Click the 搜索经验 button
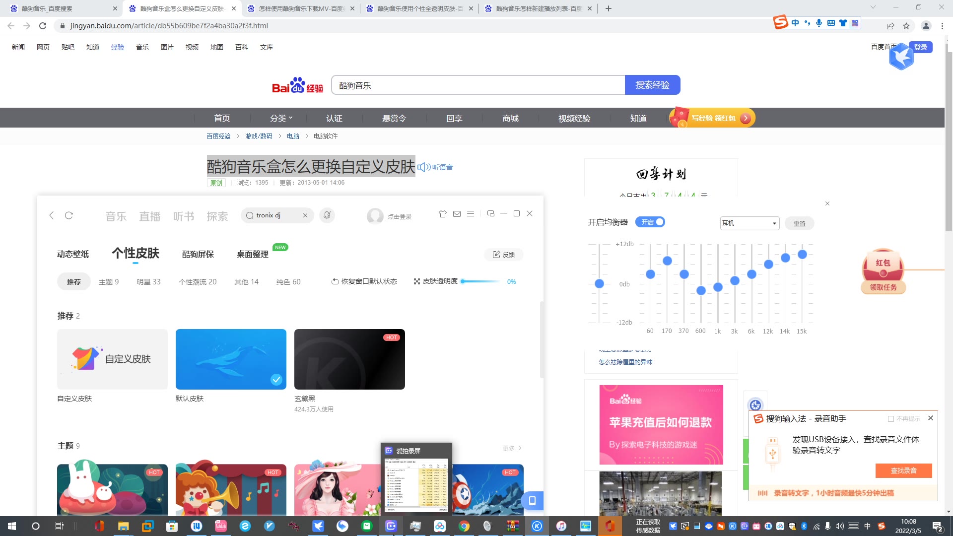This screenshot has width=953, height=536. click(x=652, y=85)
